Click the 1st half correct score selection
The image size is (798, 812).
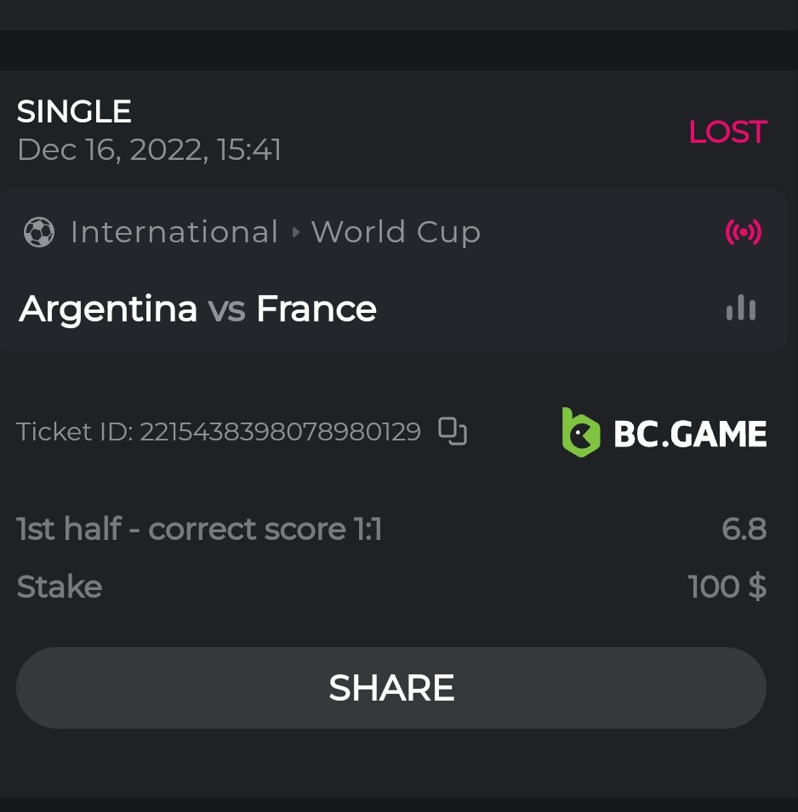199,530
